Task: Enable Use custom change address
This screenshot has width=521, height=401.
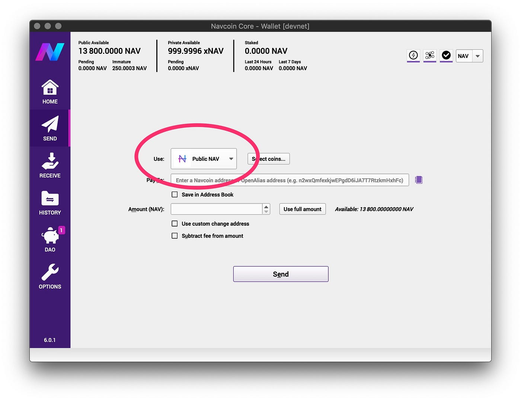Action: point(175,224)
